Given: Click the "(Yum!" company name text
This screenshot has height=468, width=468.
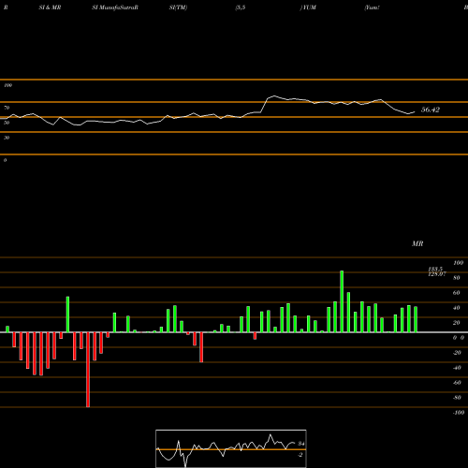Looking at the screenshot, I should pyautogui.click(x=372, y=7).
